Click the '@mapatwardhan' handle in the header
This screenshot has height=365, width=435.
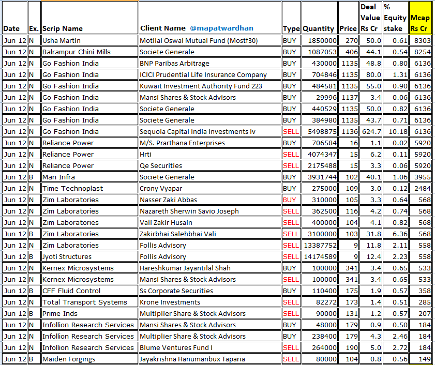(221, 28)
